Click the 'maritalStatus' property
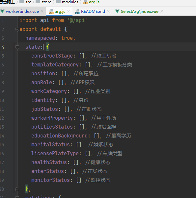The image size is (196, 198). click(x=51, y=145)
